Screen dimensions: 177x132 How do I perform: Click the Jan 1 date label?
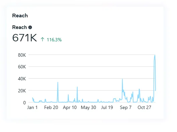click(x=32, y=107)
